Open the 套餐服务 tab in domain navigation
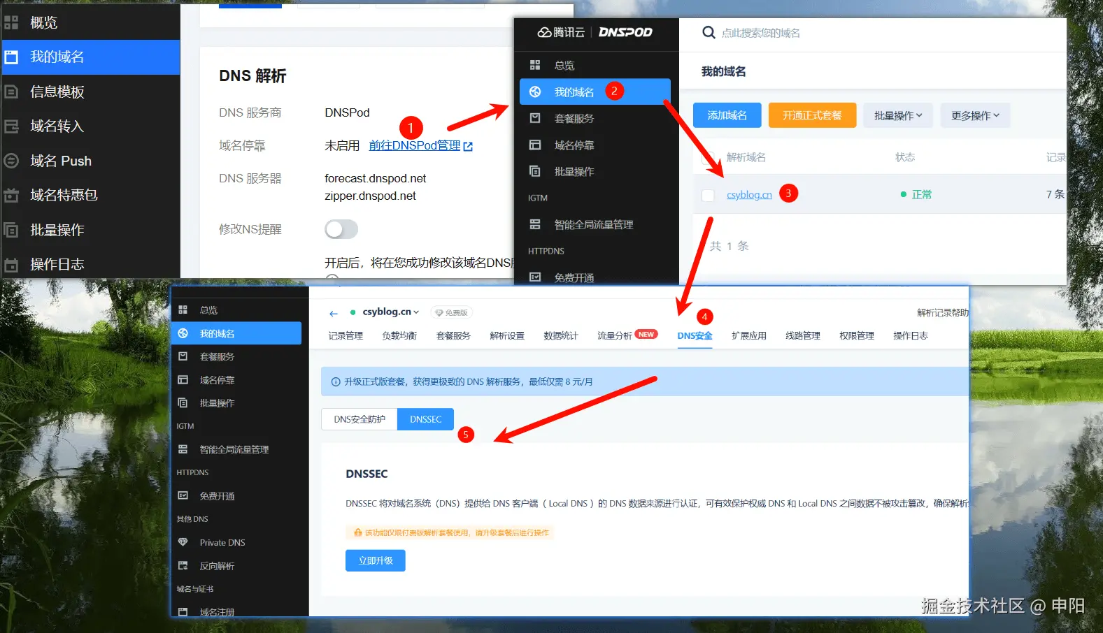The height and width of the screenshot is (633, 1103). click(x=453, y=335)
